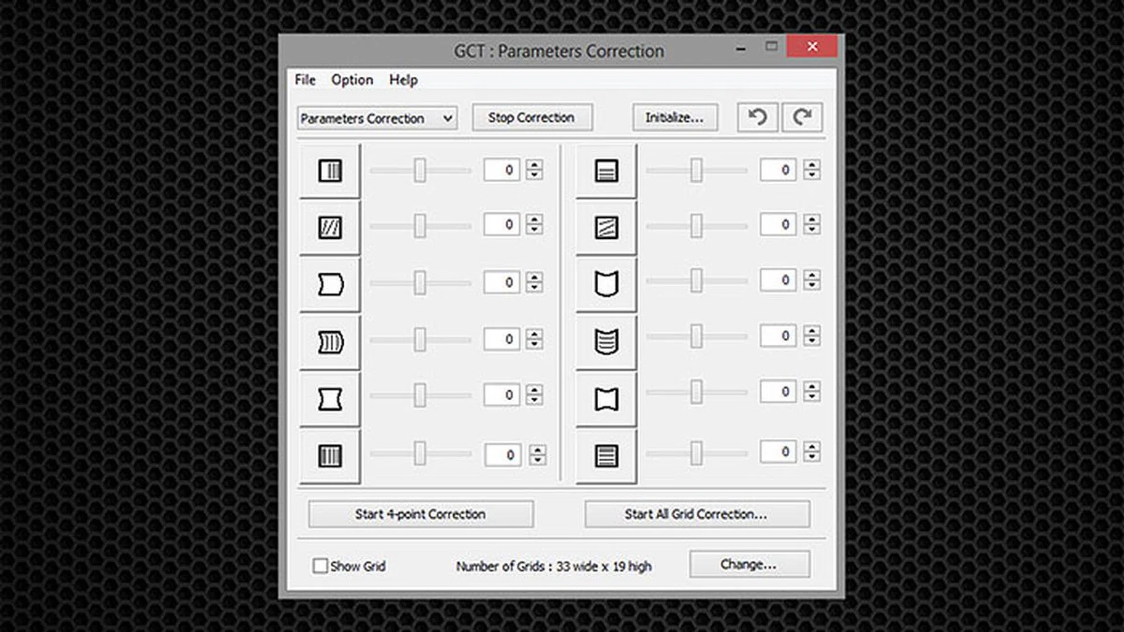Select the bottom-right horizontal lines linearity icon

[606, 456]
